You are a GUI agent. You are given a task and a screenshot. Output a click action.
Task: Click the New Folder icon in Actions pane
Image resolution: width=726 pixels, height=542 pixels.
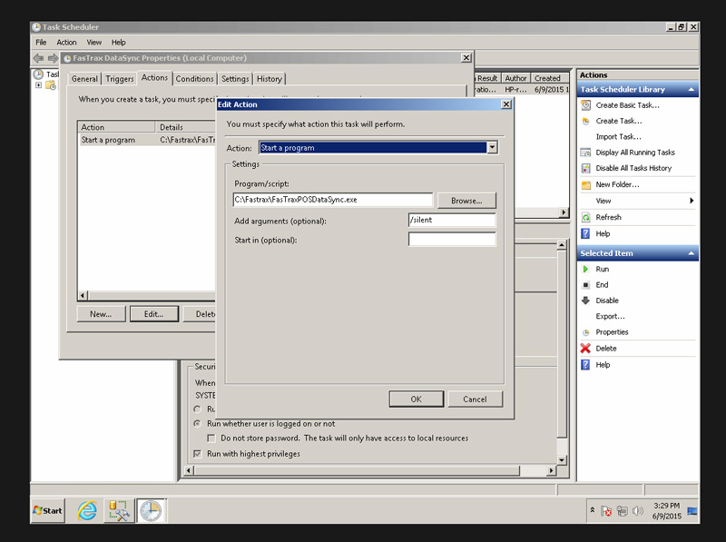(x=585, y=185)
